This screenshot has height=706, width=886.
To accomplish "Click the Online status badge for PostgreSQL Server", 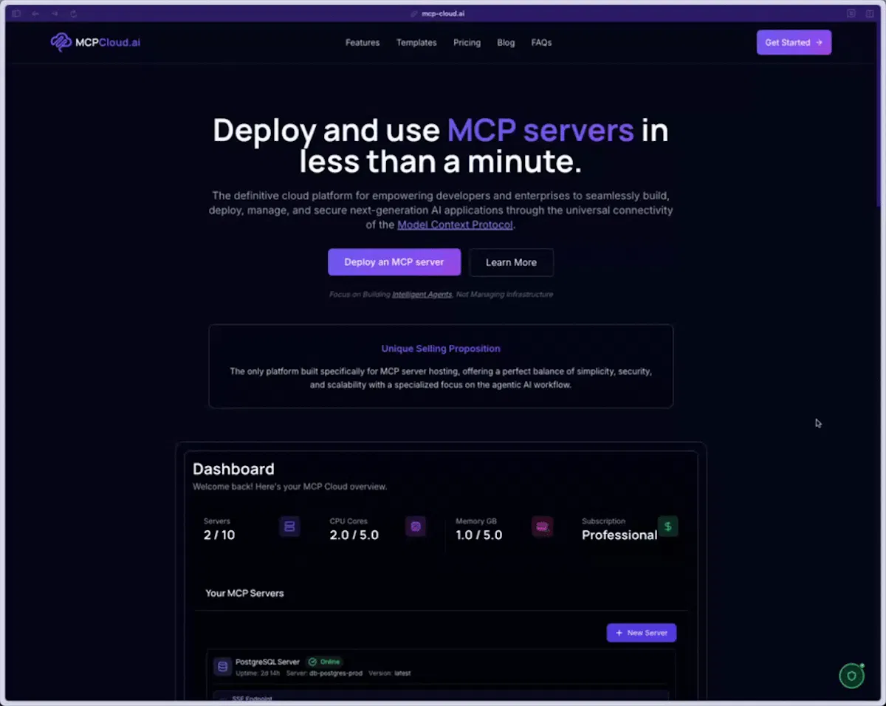I will [325, 662].
